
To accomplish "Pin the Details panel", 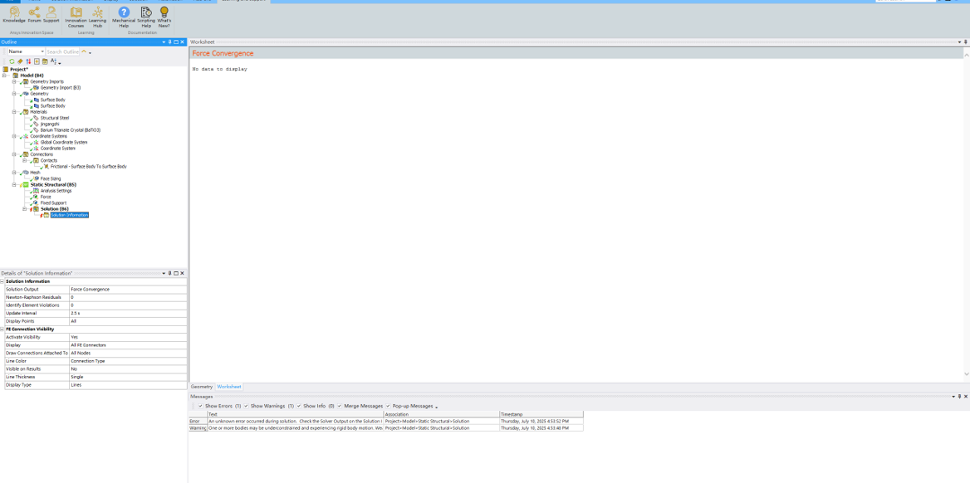I will pos(169,273).
